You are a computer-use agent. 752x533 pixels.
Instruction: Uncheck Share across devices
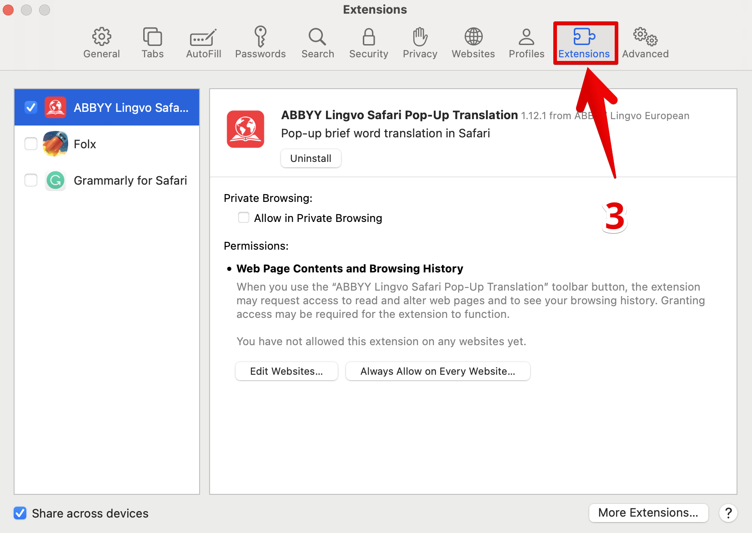pyautogui.click(x=20, y=513)
